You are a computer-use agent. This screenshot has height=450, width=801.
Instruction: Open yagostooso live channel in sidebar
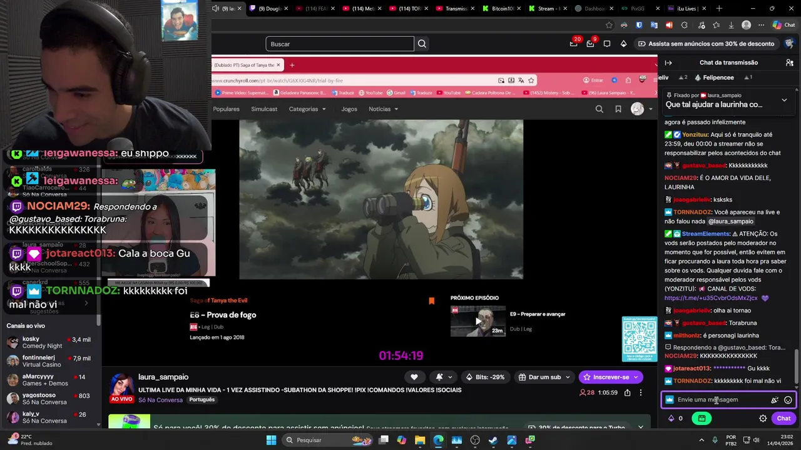[x=51, y=399]
